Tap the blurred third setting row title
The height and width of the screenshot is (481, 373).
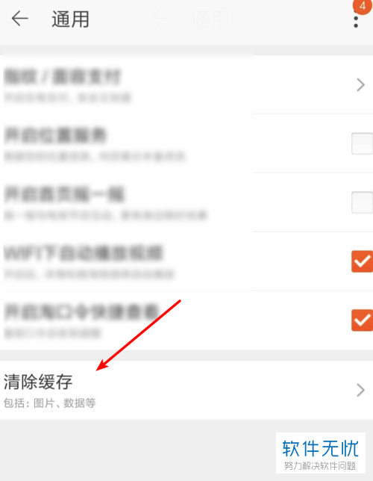coord(64,194)
